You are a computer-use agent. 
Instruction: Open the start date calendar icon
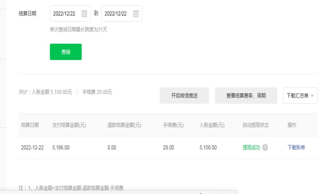84,13
